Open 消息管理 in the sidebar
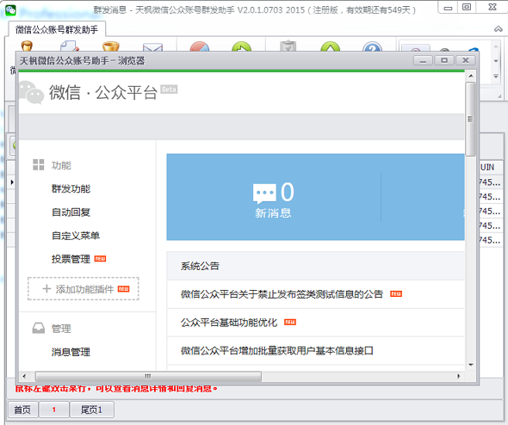Screen dimensions: 508x425 tap(71, 352)
